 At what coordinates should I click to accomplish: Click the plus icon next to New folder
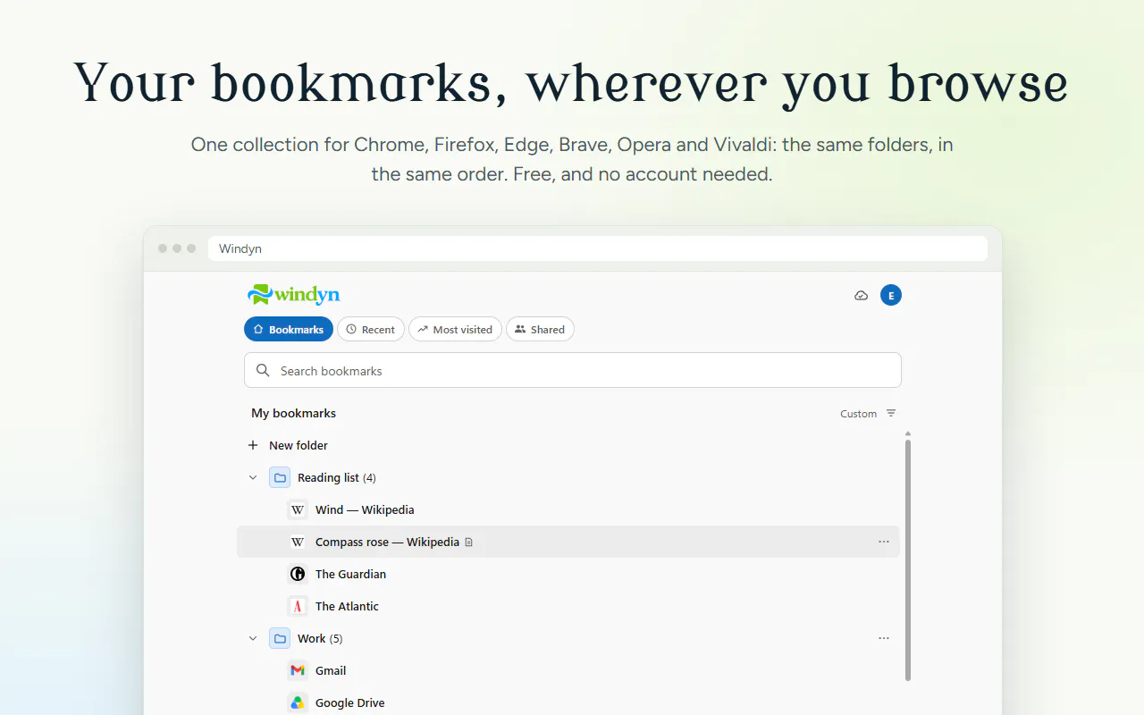[253, 445]
